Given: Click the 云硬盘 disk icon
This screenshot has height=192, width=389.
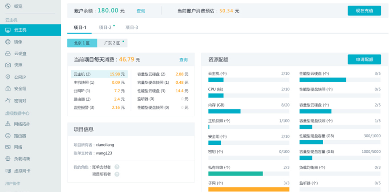Looking at the screenshot, I should pyautogui.click(x=8, y=53).
